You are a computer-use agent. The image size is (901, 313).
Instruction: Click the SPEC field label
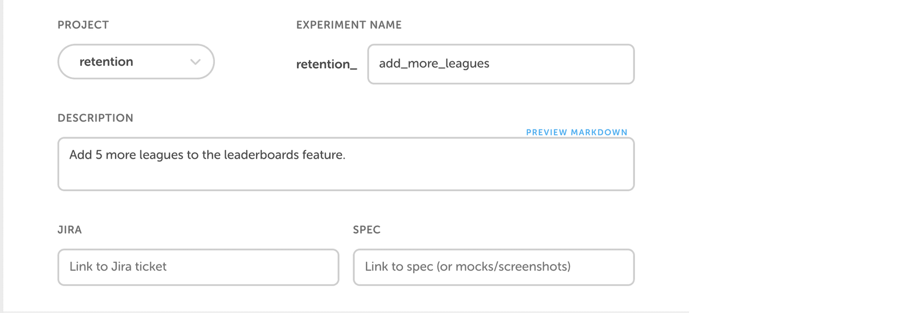366,230
